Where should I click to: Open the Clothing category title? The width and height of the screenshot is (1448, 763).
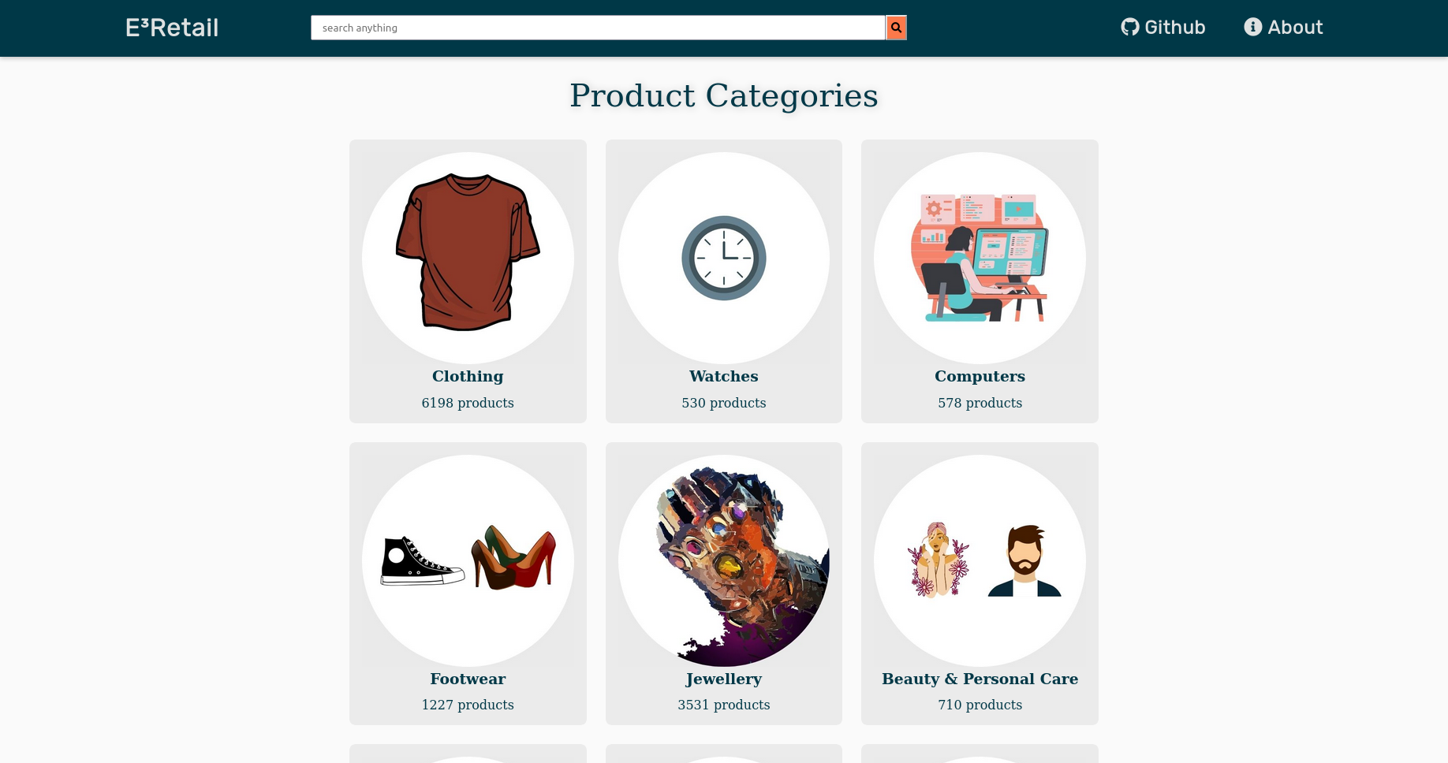pyautogui.click(x=468, y=376)
